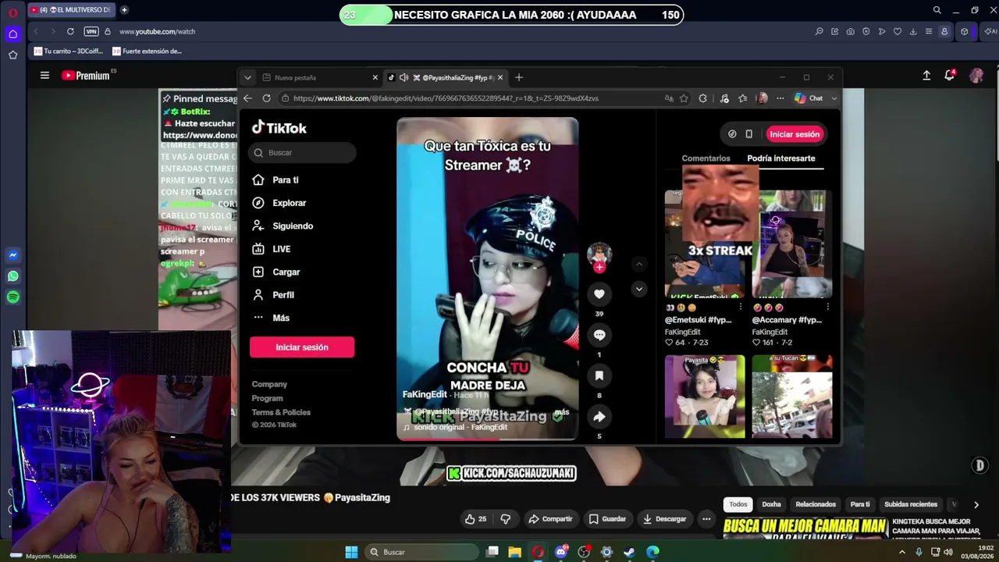Click the Iniciar sesión button in TikTok header
Image resolution: width=999 pixels, height=562 pixels.
click(795, 134)
